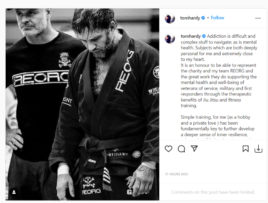The height and width of the screenshot is (203, 268).
Task: Click the REORG lettering on the gi lapel
Action: [124, 71]
